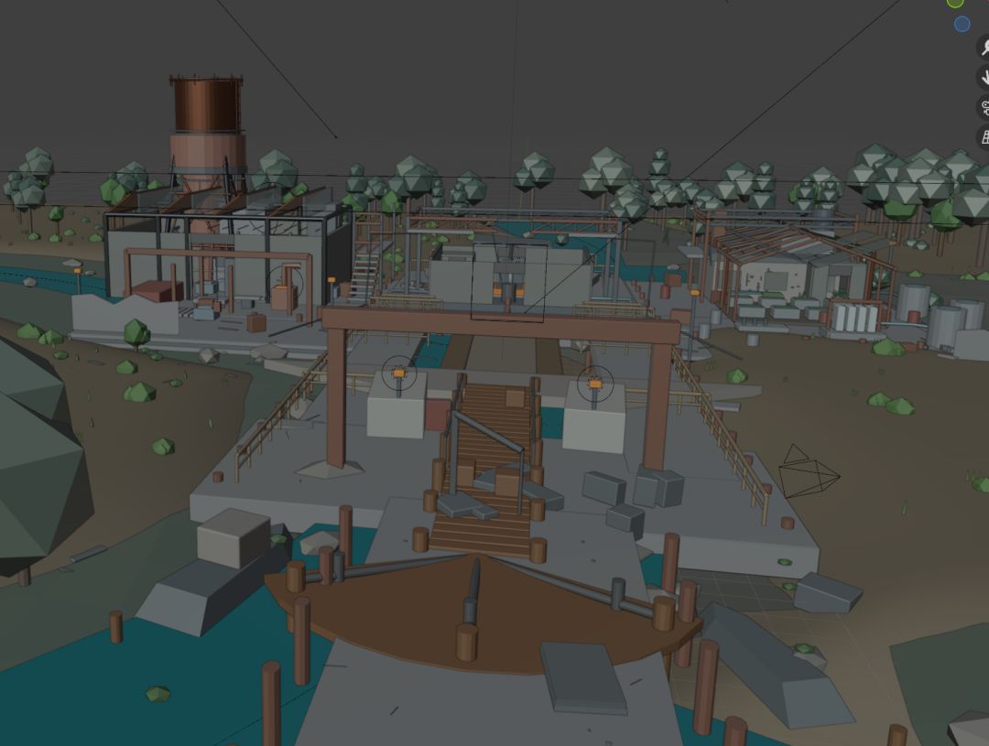This screenshot has height=746, width=989.
Task: Select the copper water tank on tower
Action: pyautogui.click(x=206, y=104)
